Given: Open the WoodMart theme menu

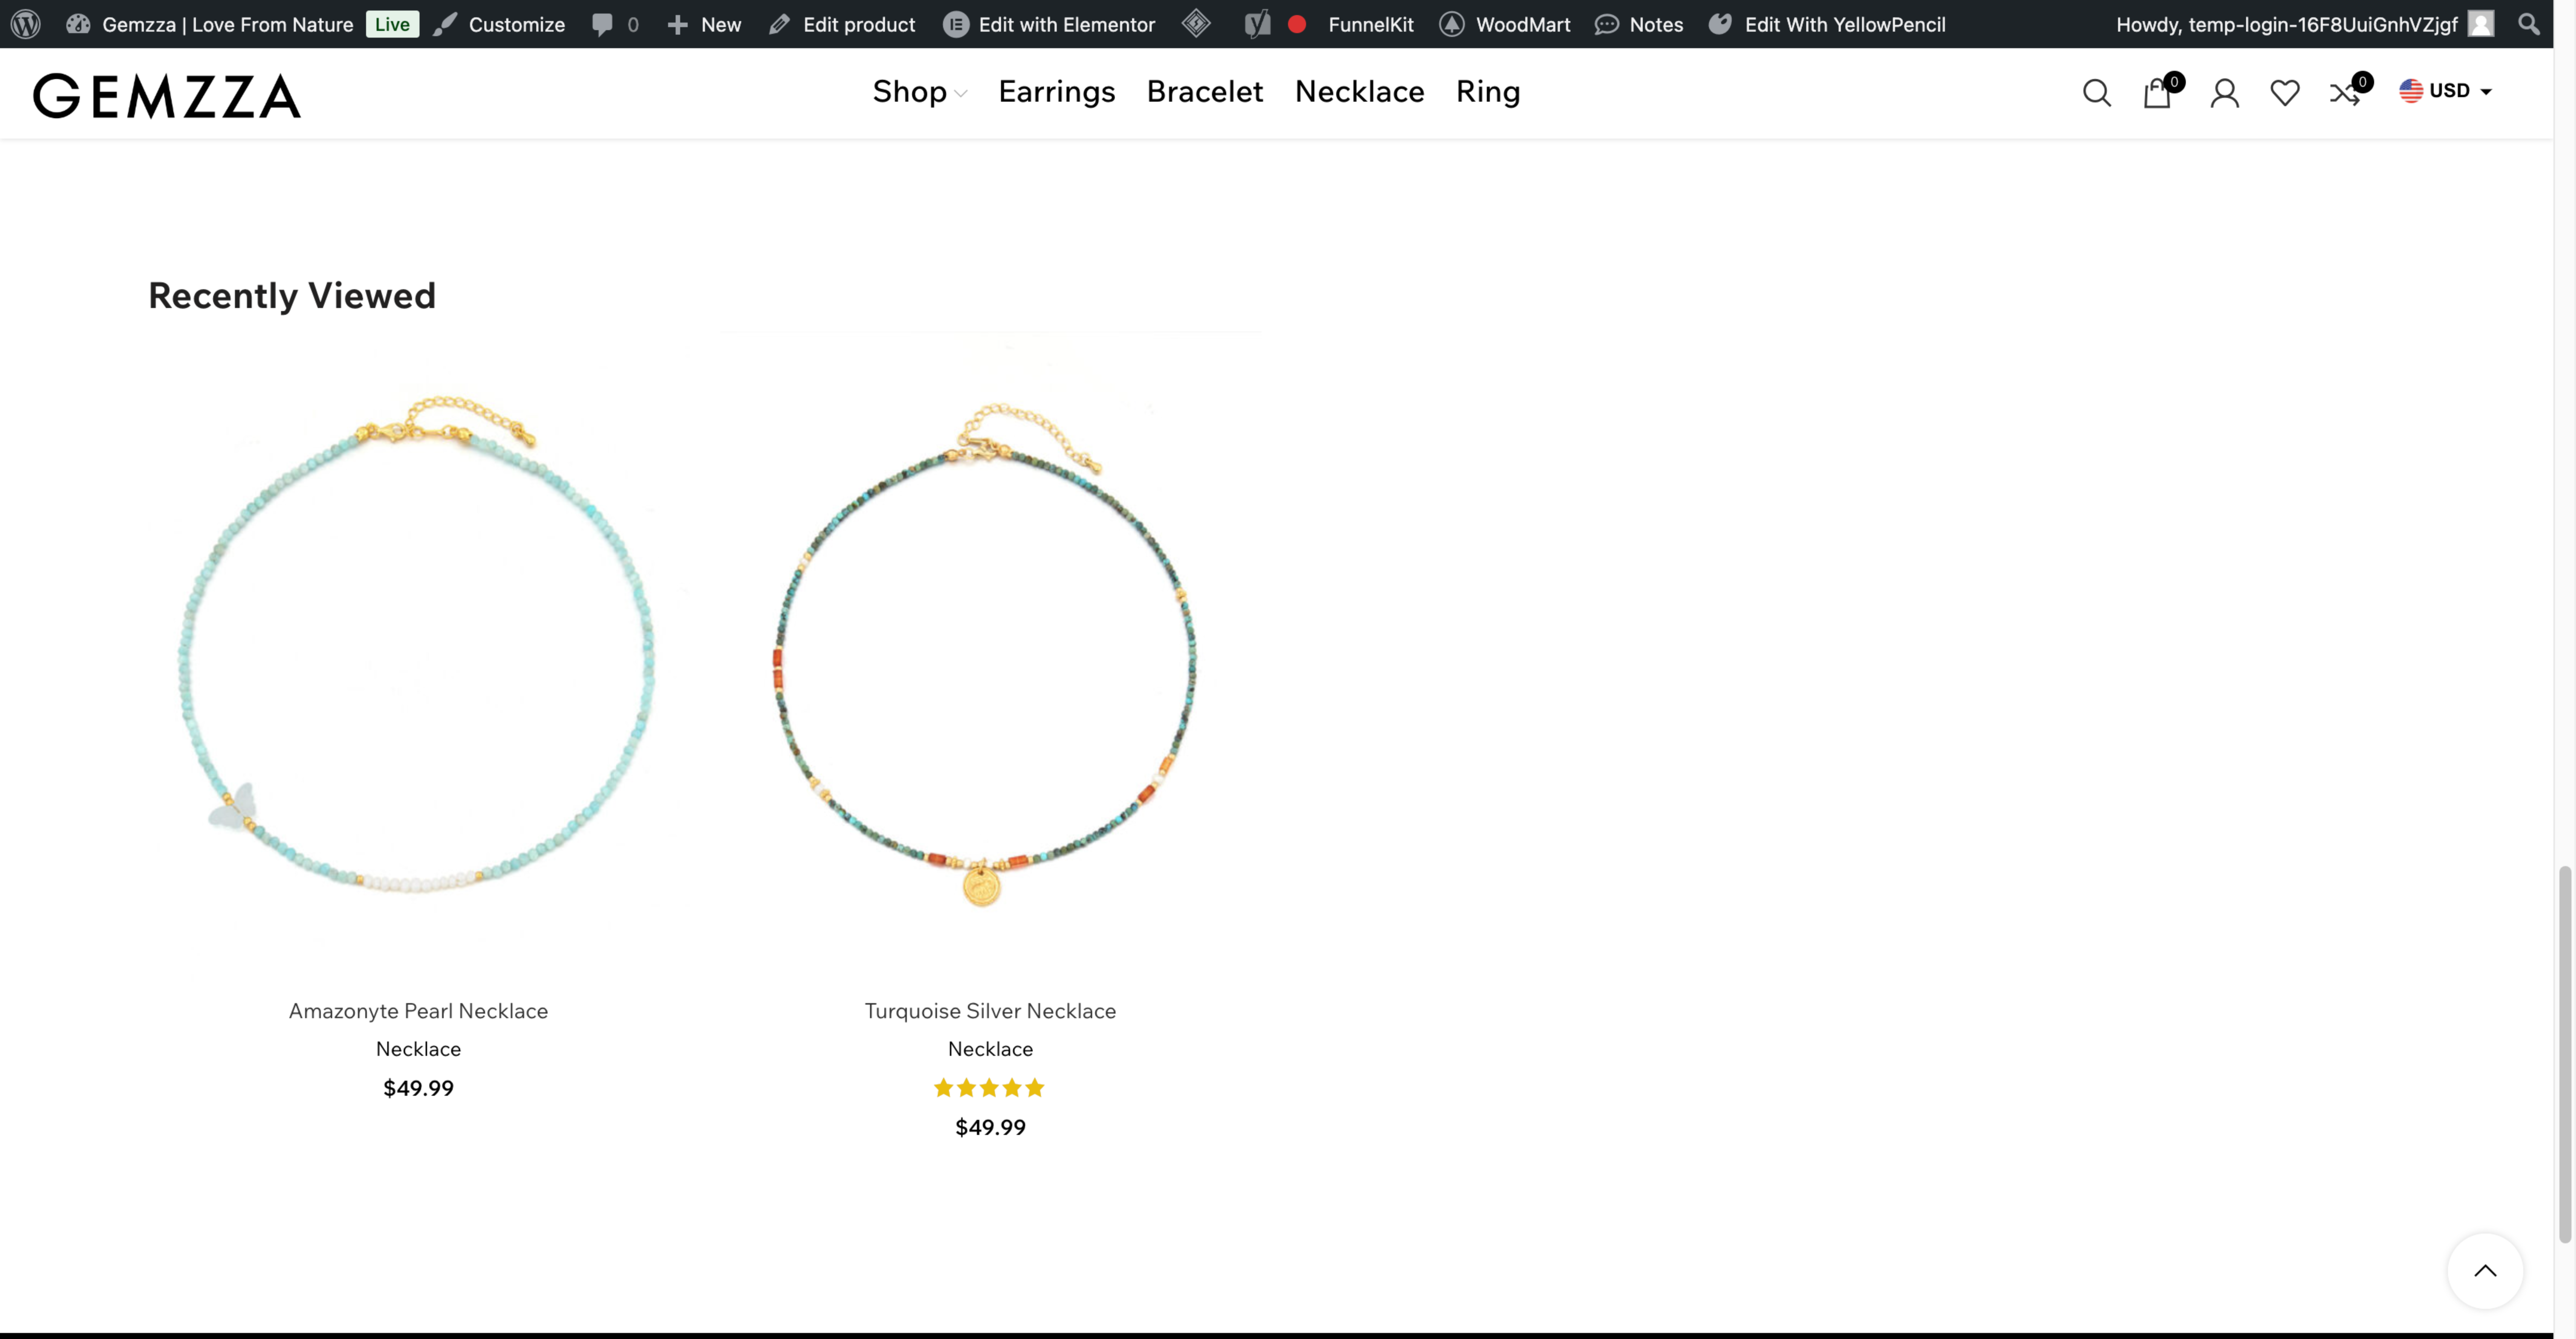Looking at the screenshot, I should (1505, 24).
